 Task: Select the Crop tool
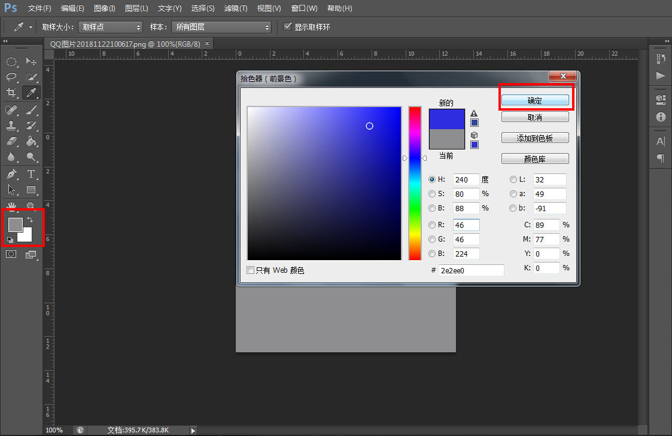tap(11, 93)
